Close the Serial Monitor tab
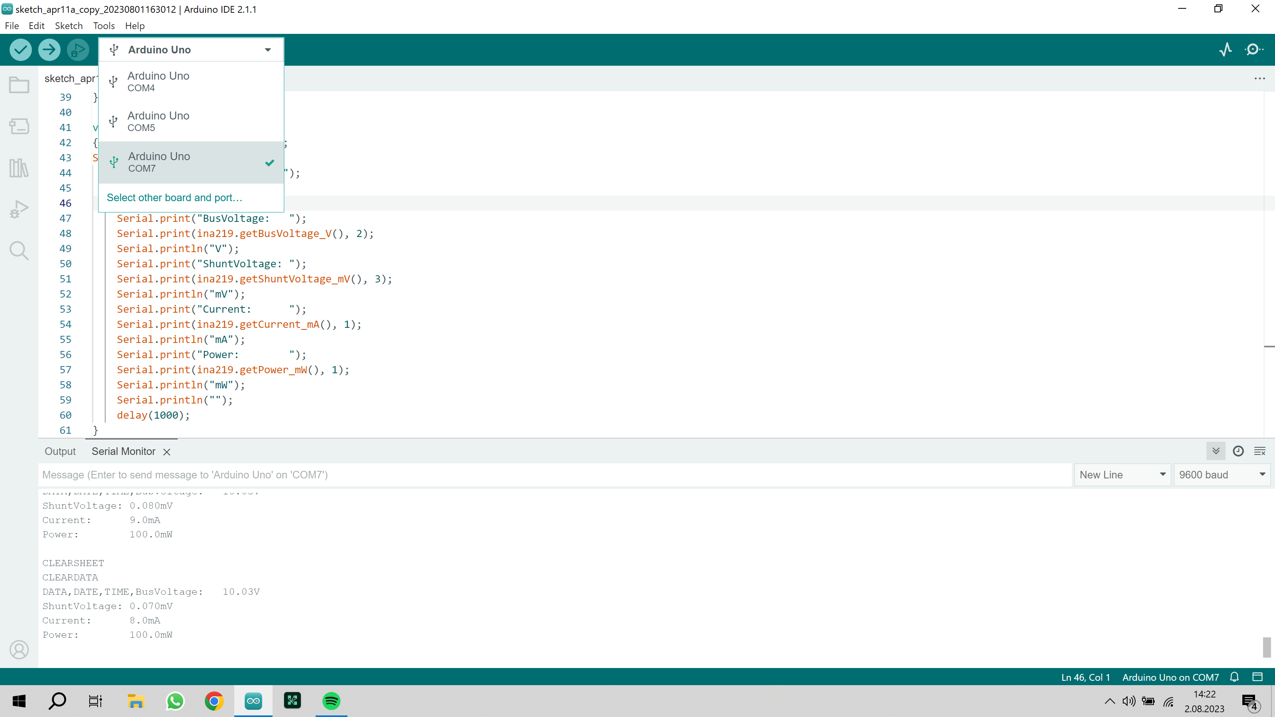 (166, 452)
